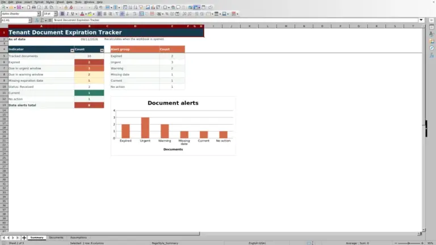
Task: Click the zoom slider in status bar
Action: [x=409, y=243]
